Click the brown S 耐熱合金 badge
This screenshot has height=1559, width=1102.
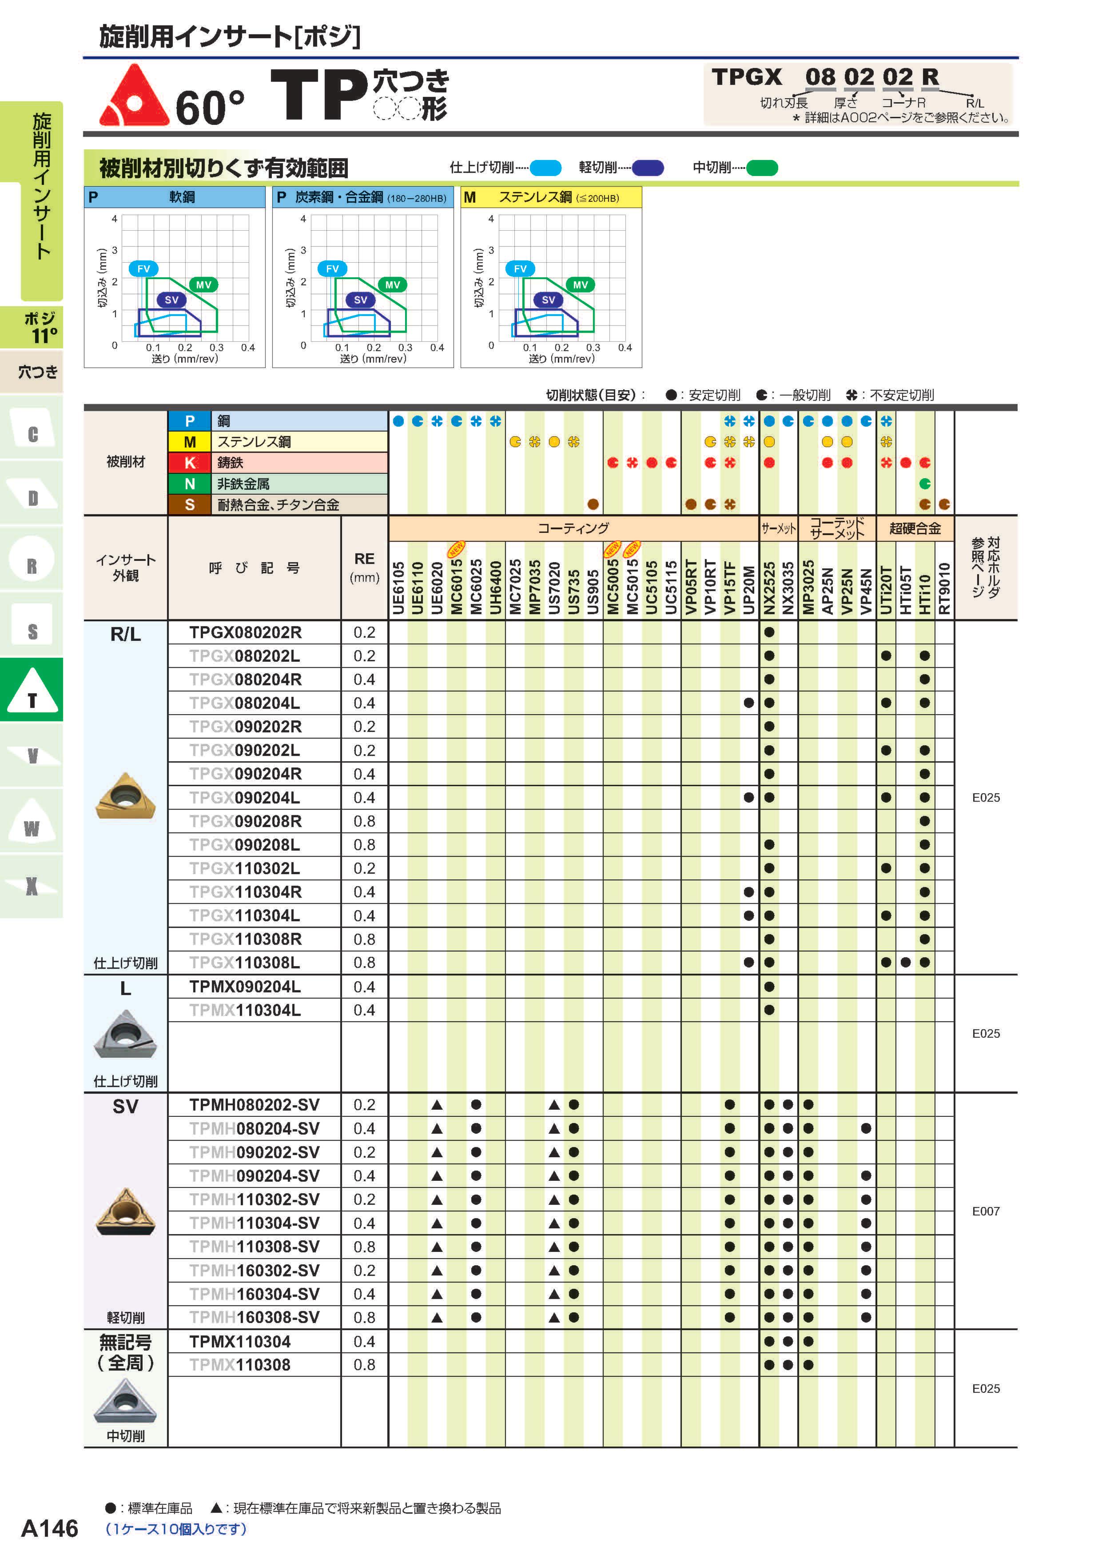pos(190,504)
